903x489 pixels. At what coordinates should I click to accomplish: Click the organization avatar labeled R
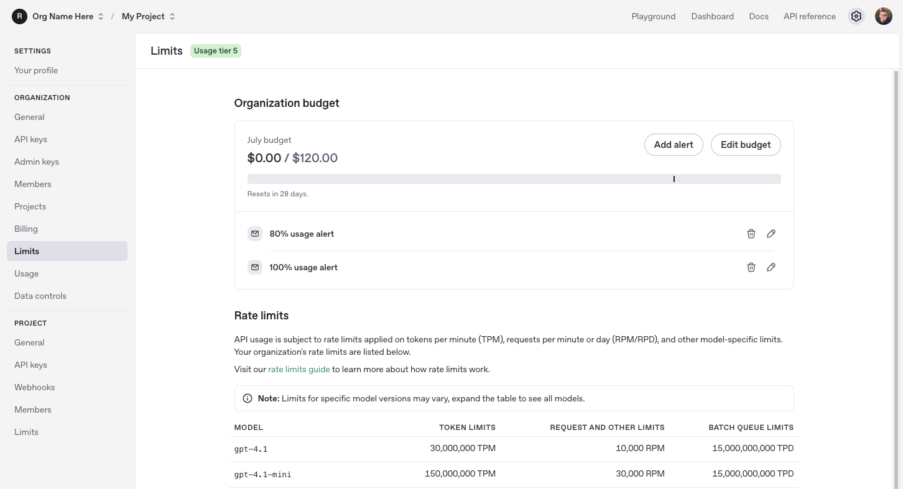[19, 16]
